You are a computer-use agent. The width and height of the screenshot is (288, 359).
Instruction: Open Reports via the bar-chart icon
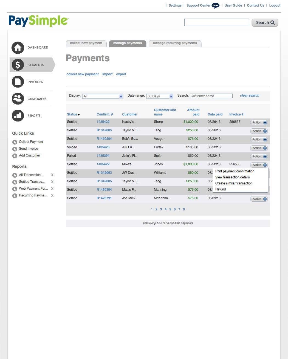pyautogui.click(x=18, y=115)
